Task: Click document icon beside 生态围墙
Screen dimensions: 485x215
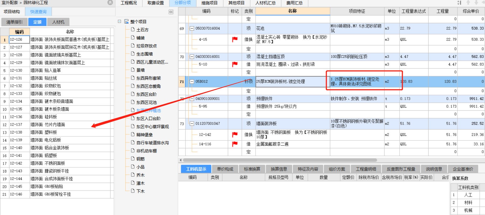Action: pyautogui.click(x=133, y=54)
